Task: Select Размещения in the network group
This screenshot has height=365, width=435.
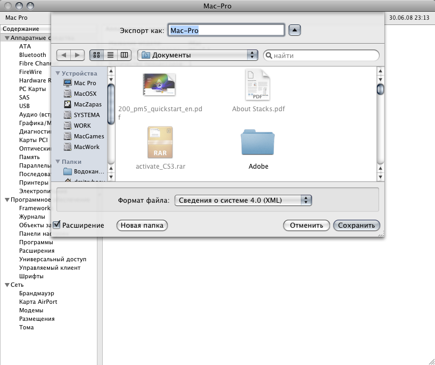Action: click(x=37, y=319)
